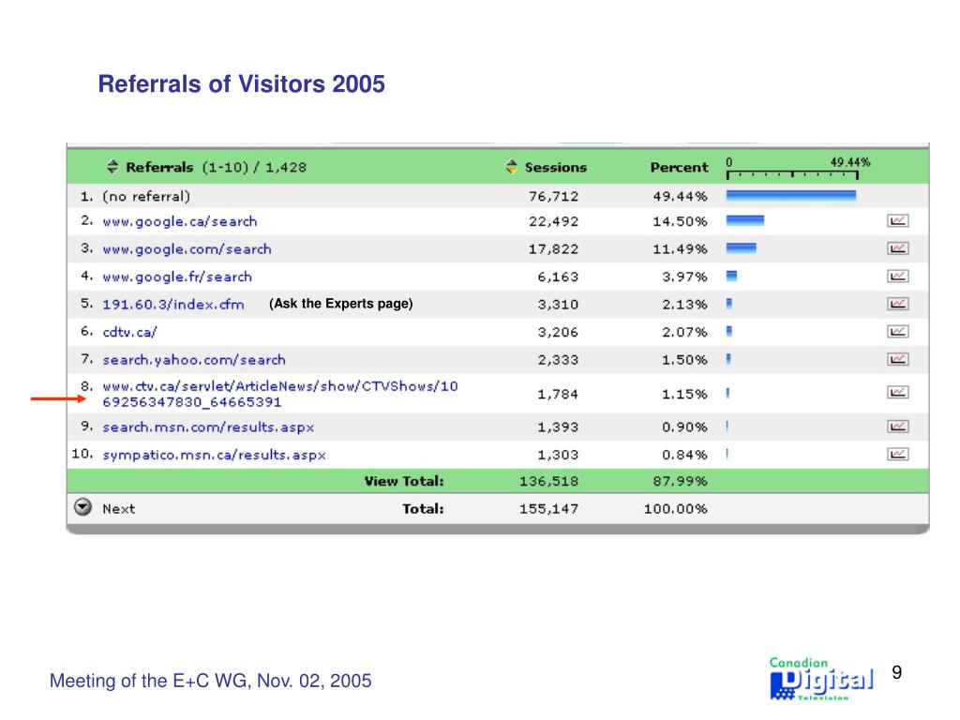Select the '(no referral)' row label
Viewport: 960px width, 720px height.
[146, 197]
